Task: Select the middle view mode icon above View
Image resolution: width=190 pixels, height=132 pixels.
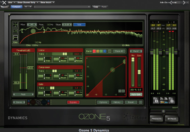Action: [x=15, y=31]
